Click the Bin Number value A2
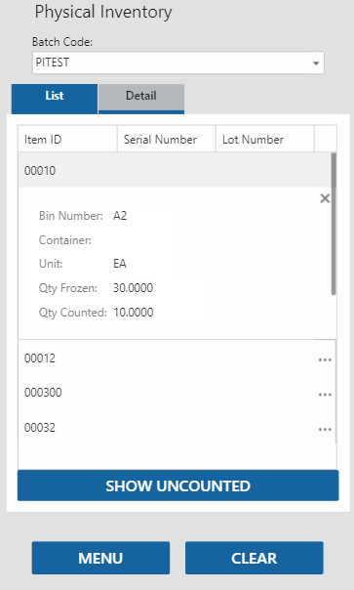 120,216
